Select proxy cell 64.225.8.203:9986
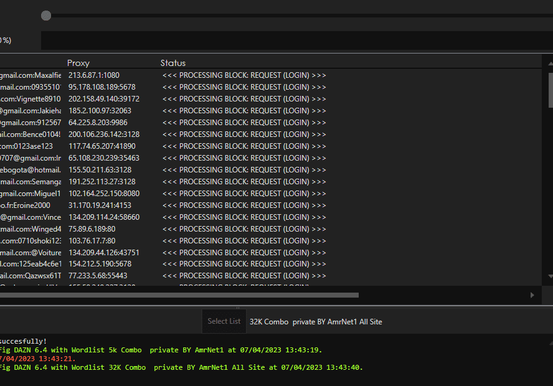553x386 pixels. tap(98, 123)
